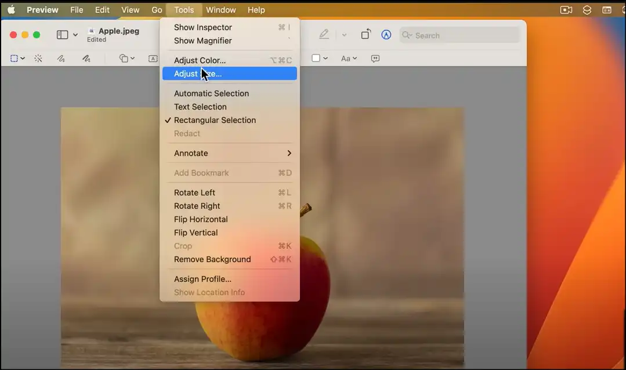Select the Sketch pen tool
626x370 pixels.
click(61, 58)
